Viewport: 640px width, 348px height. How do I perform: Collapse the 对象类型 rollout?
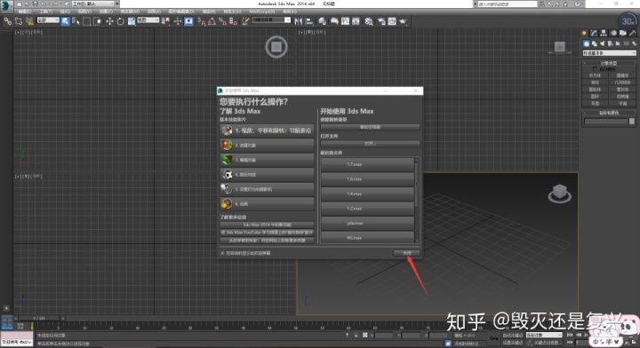609,63
